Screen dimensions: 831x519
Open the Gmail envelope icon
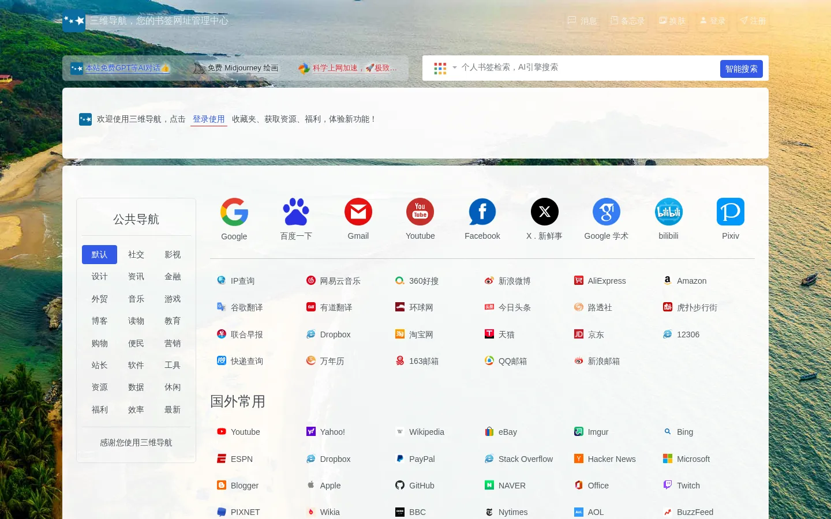click(x=358, y=212)
